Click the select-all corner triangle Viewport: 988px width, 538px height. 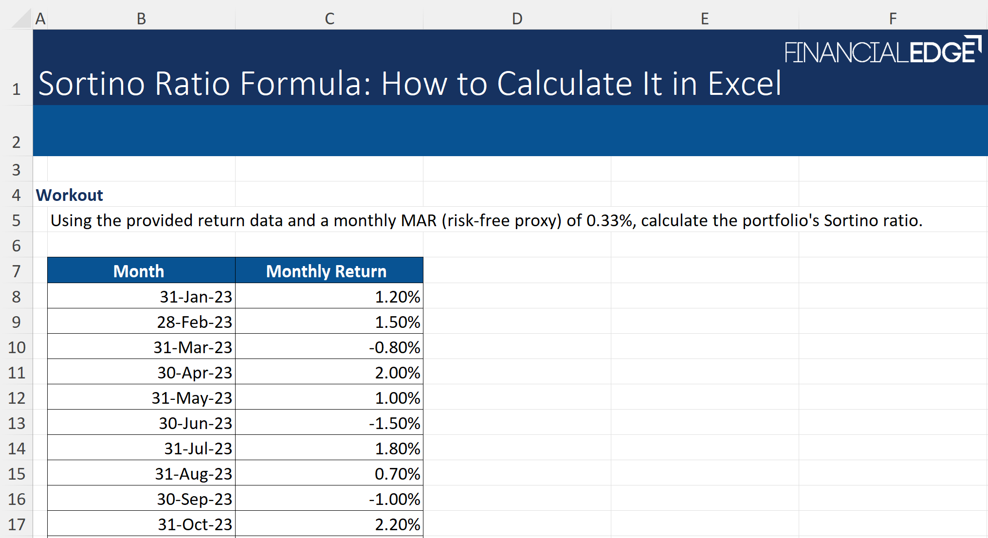(x=21, y=18)
